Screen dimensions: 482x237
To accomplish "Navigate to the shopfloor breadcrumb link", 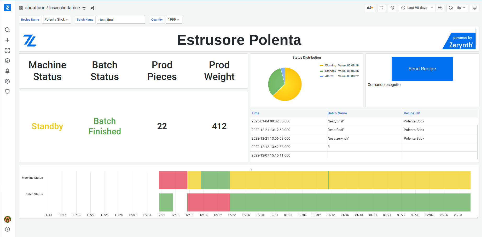I will [x=34, y=8].
